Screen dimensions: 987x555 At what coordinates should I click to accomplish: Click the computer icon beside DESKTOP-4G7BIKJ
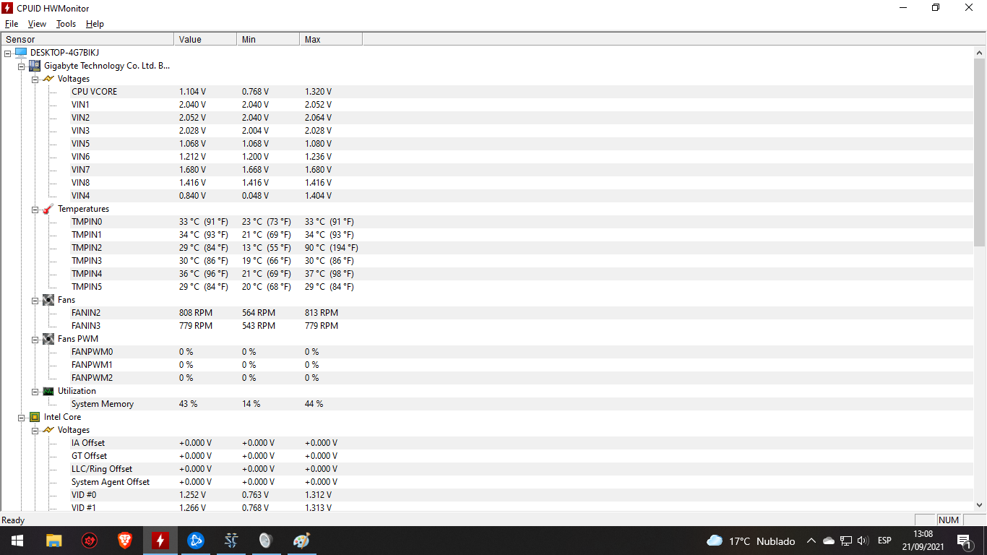20,53
